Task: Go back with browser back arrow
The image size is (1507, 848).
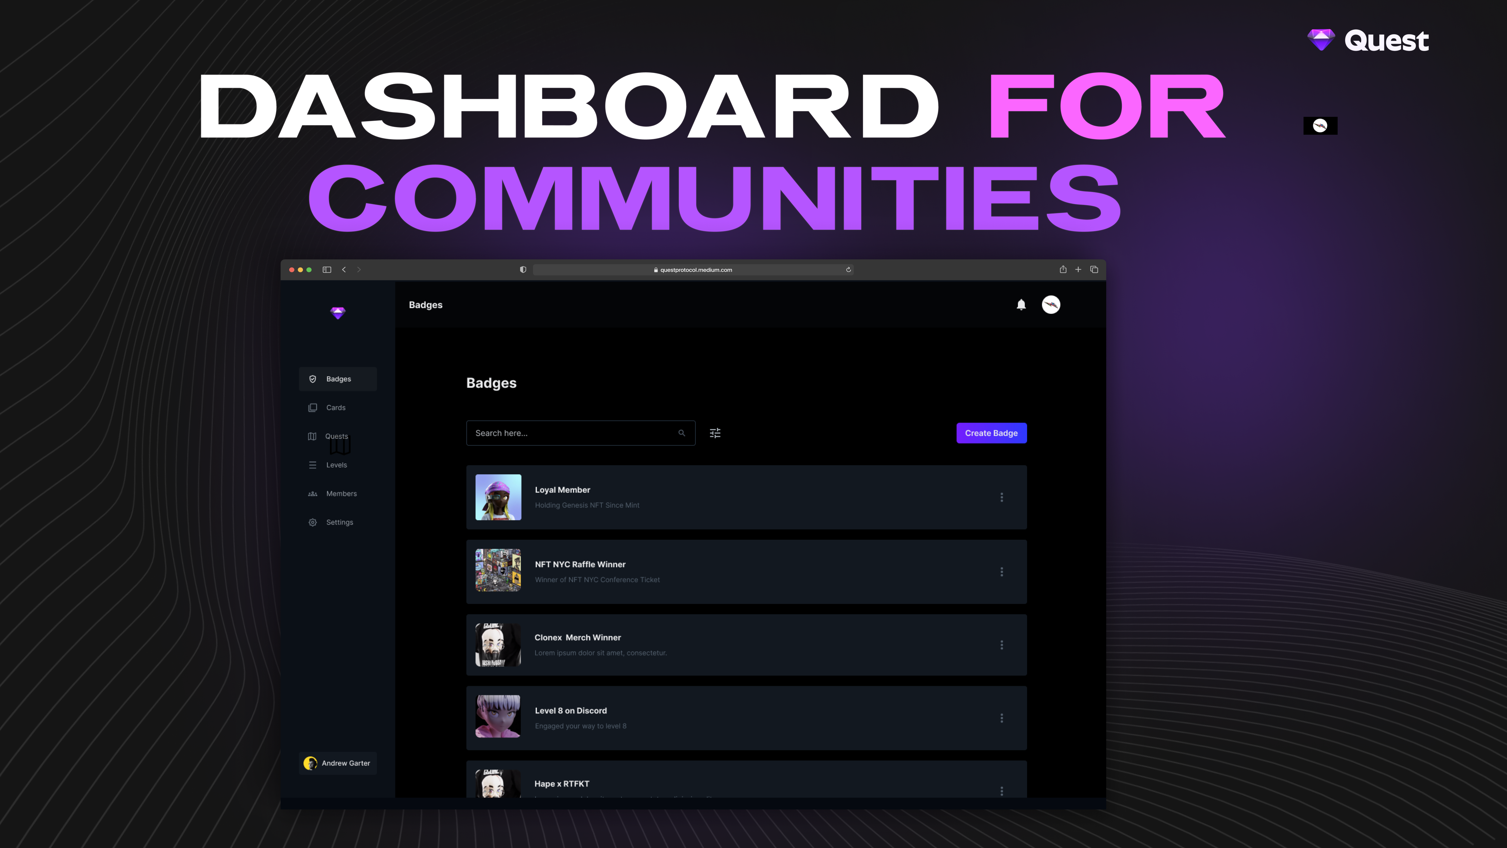Action: (x=344, y=270)
